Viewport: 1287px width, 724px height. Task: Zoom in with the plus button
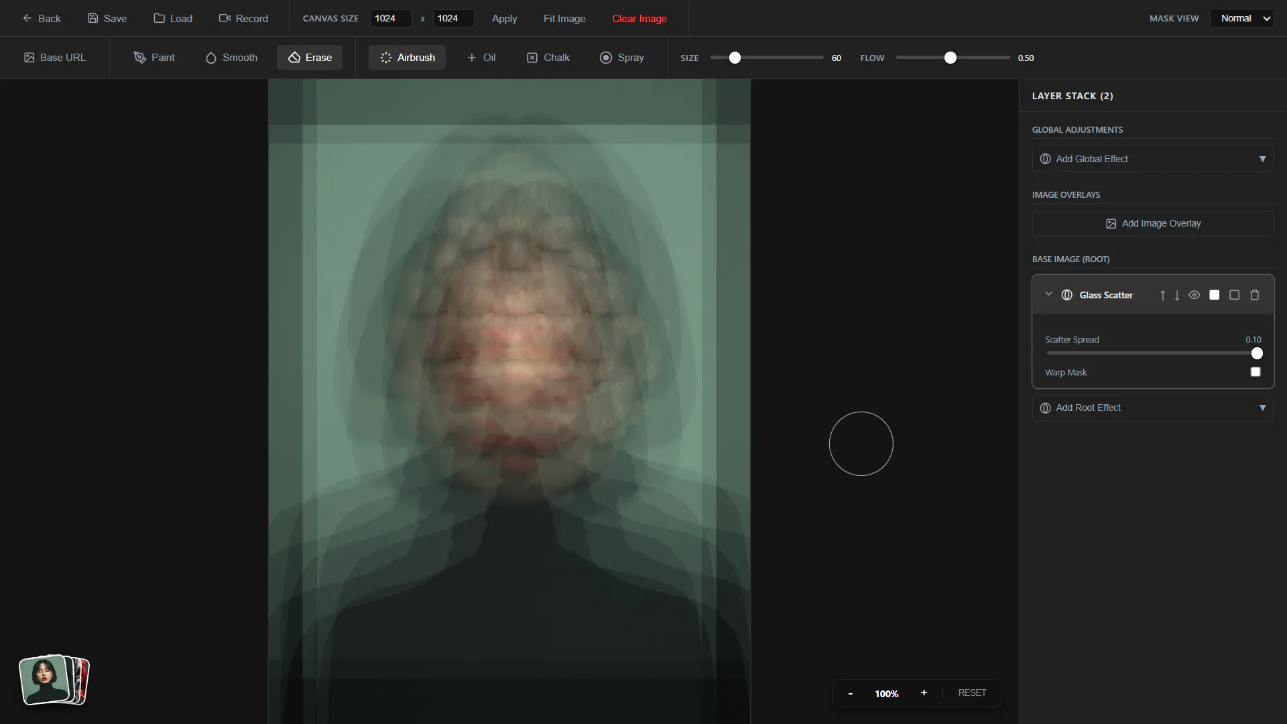tap(924, 693)
